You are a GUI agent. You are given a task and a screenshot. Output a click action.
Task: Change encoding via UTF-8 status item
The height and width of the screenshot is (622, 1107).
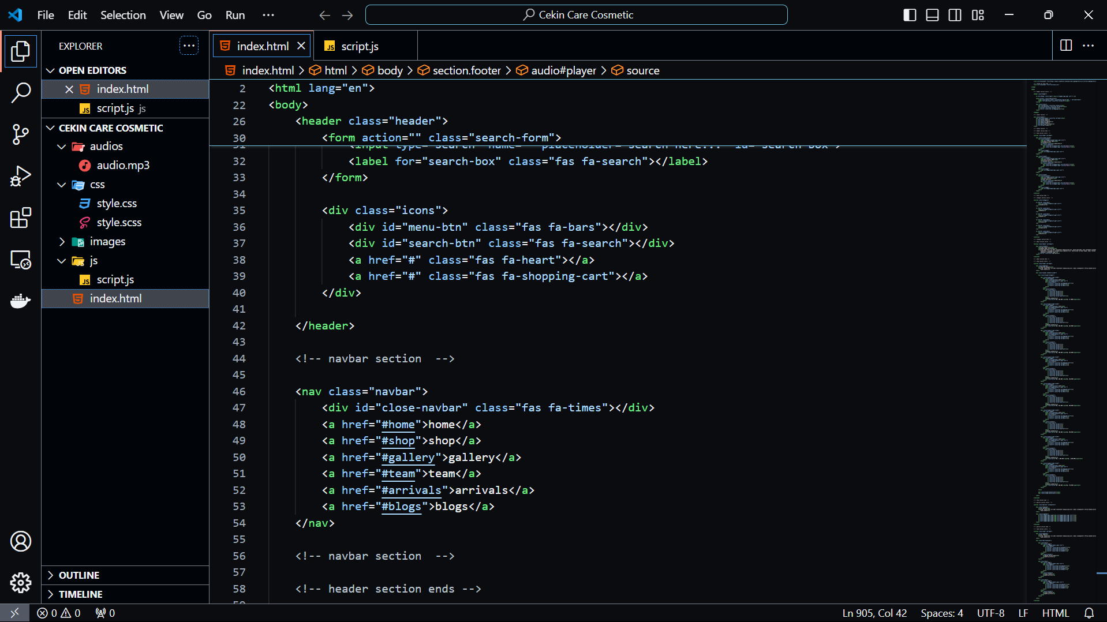click(990, 613)
